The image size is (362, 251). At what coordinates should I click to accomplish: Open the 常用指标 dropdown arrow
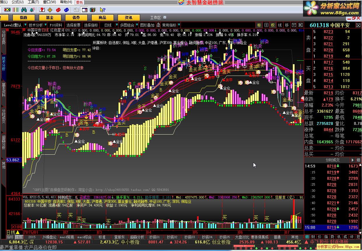tap(179, 25)
